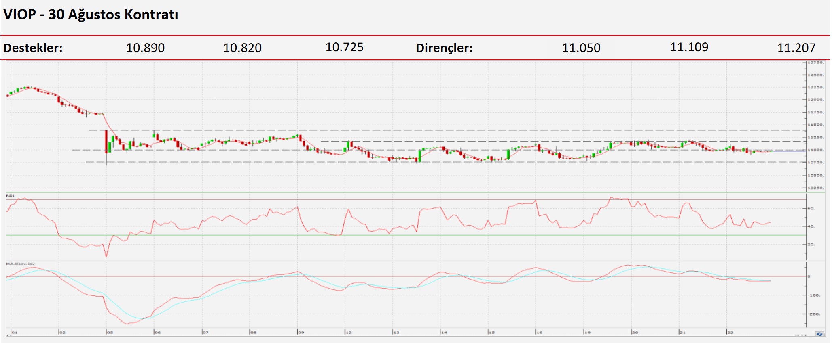Screen dimensions: 832x343
Task: Click the RSI axis label 60
Action: [x=811, y=209]
